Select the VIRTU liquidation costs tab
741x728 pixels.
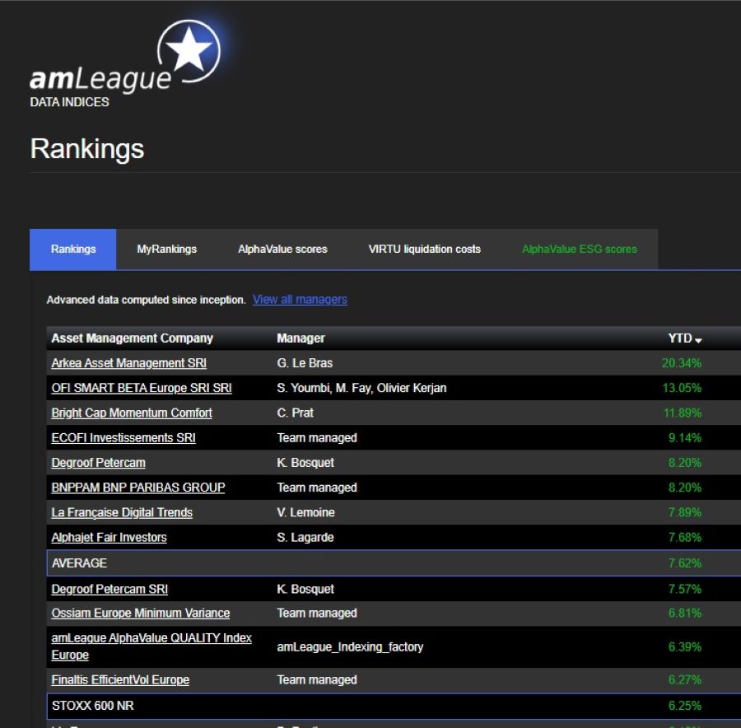click(424, 250)
